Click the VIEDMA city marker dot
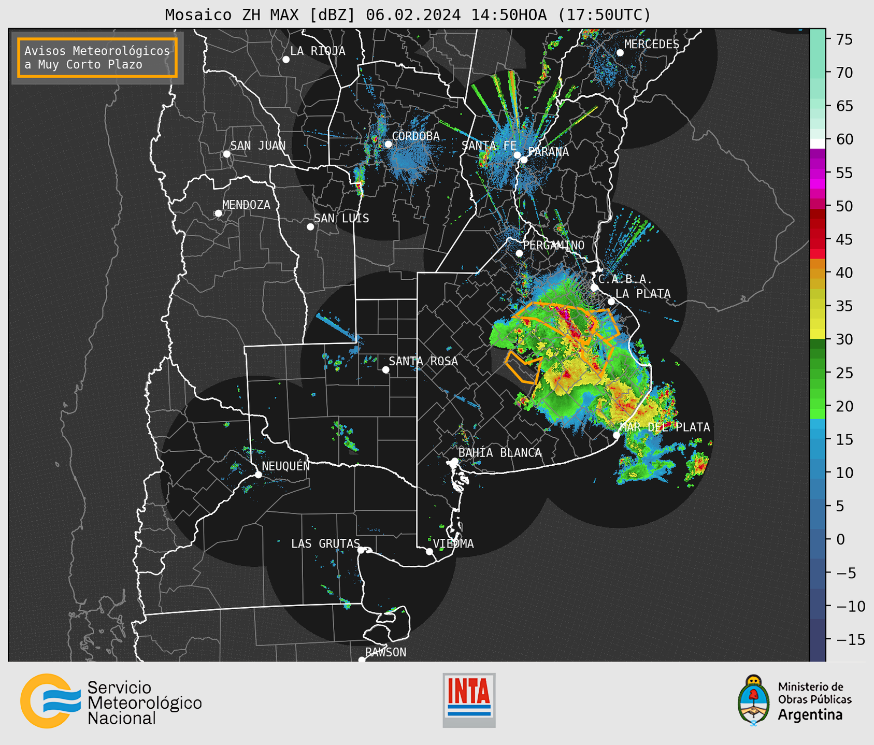Viewport: 874px width, 745px height. [429, 551]
